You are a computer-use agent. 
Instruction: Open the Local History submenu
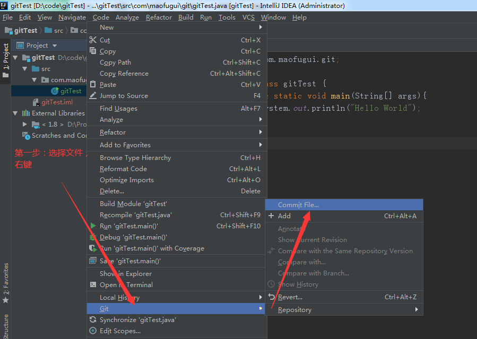pyautogui.click(x=177, y=297)
